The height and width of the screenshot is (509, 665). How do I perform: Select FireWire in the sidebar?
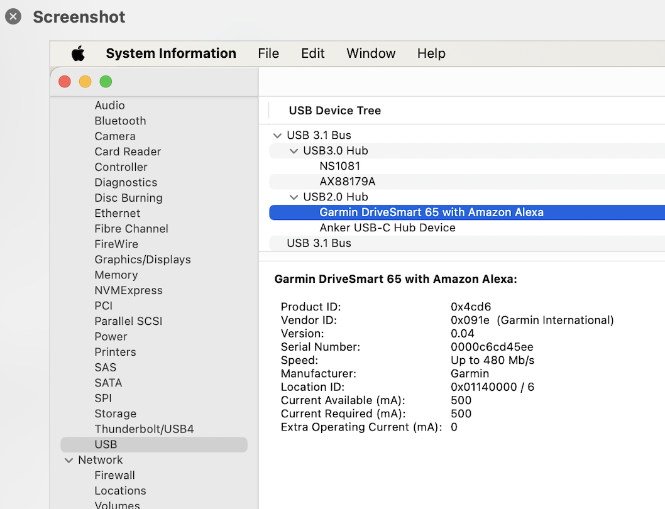tap(116, 244)
